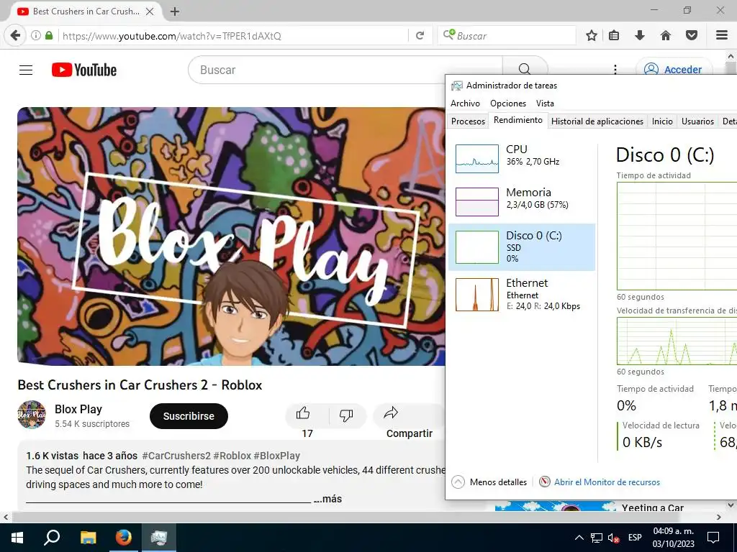Click the Pocket save icon

tap(692, 36)
